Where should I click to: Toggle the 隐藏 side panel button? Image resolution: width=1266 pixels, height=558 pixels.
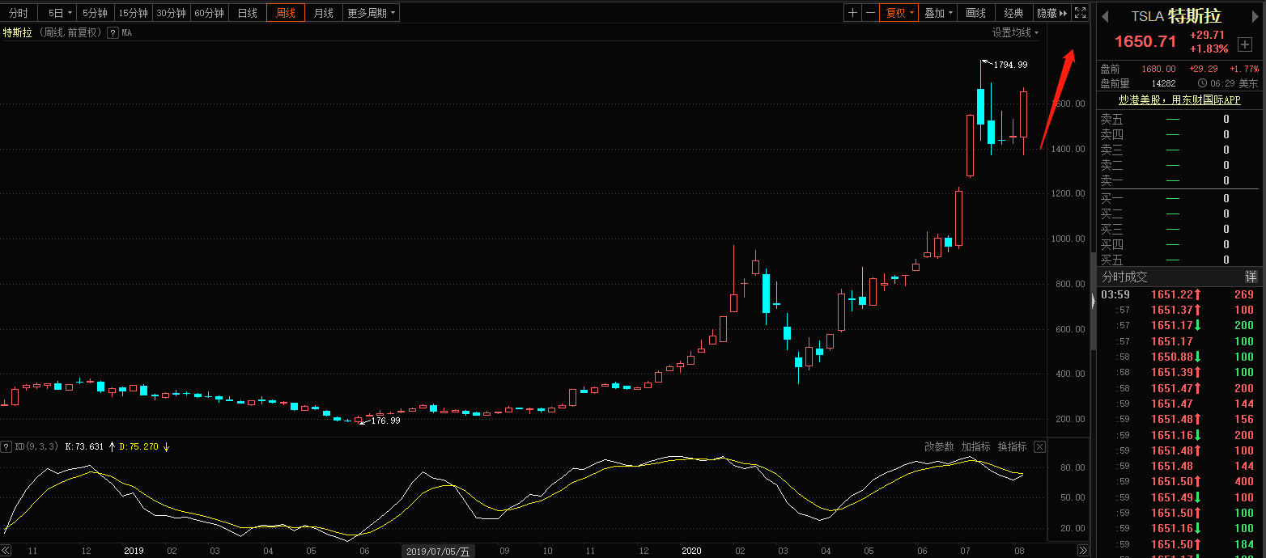pos(1051,13)
